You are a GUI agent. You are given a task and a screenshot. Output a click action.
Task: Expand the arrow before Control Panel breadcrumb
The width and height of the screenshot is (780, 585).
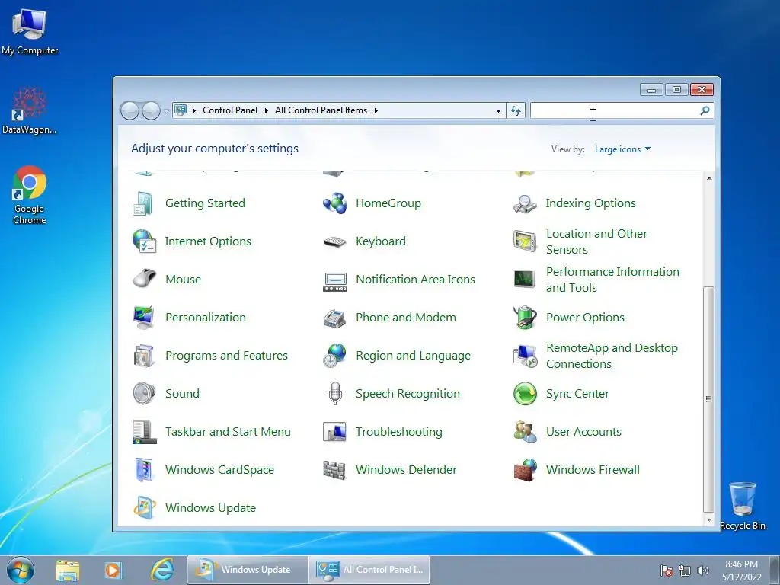pos(194,110)
